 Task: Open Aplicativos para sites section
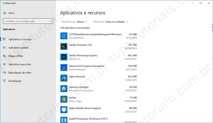pos(28,64)
